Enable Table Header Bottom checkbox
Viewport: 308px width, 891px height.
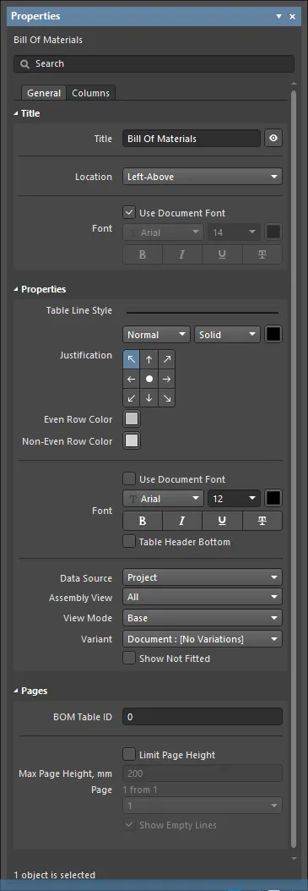click(129, 542)
